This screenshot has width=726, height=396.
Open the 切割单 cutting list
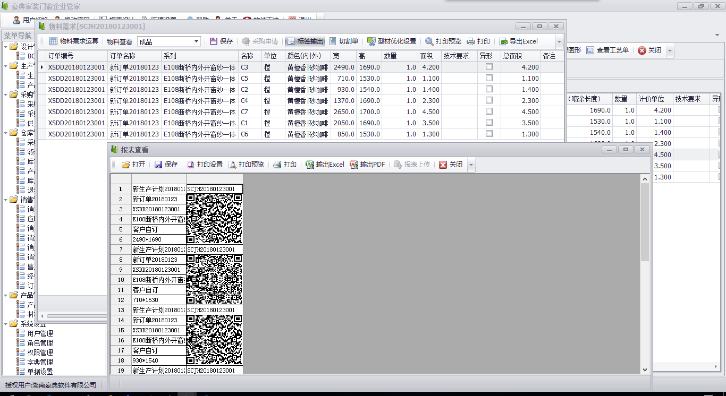pyautogui.click(x=343, y=41)
